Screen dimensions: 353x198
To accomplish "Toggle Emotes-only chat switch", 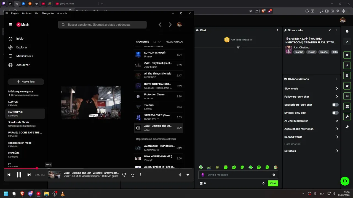I will [335, 113].
